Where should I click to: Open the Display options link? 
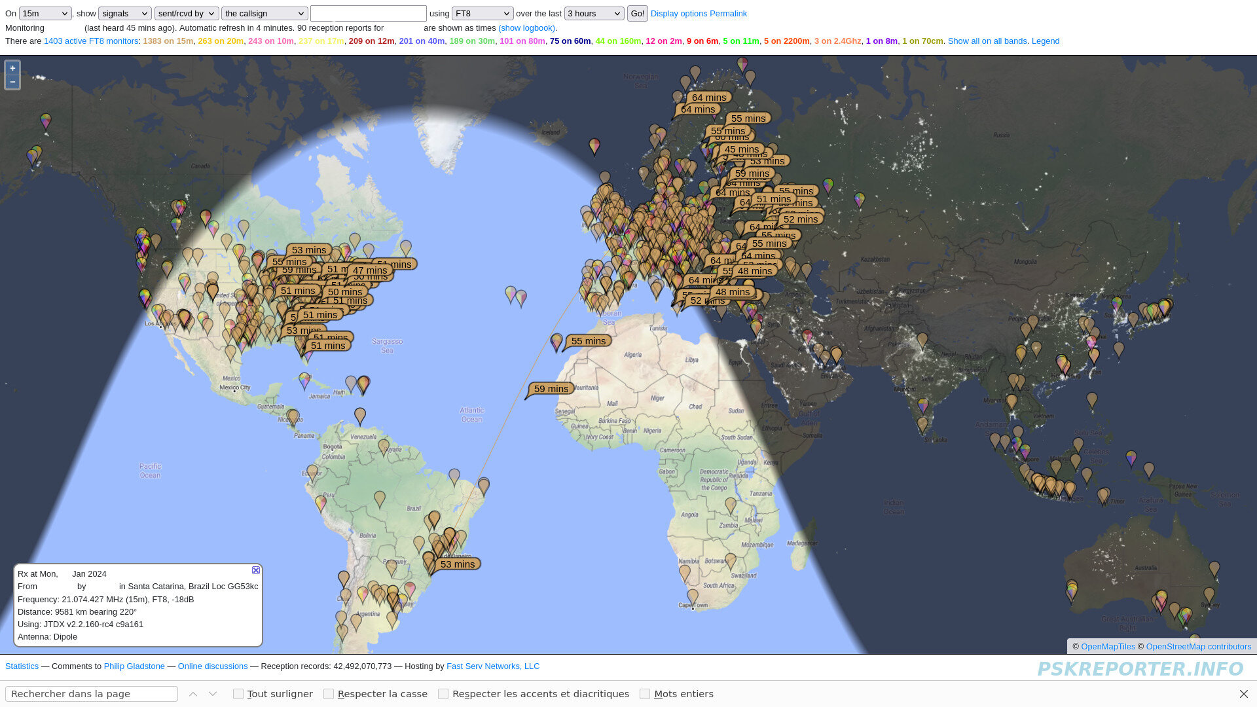[678, 14]
